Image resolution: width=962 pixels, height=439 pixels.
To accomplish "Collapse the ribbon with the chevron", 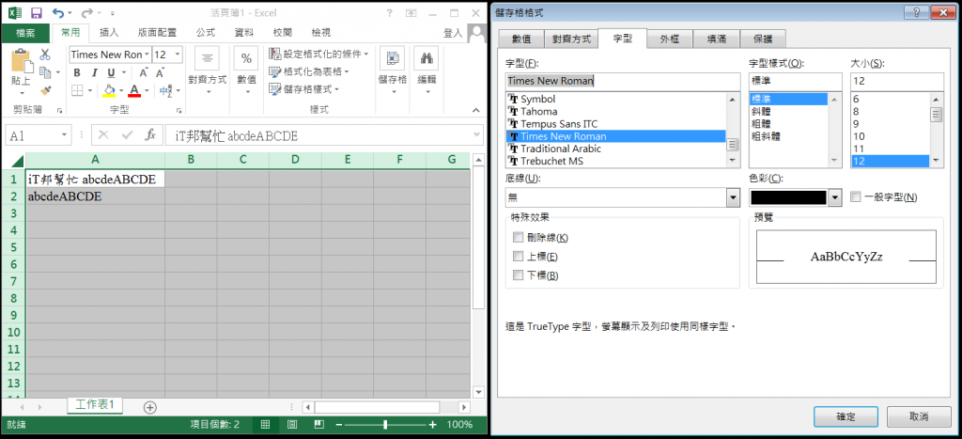I will coord(475,111).
